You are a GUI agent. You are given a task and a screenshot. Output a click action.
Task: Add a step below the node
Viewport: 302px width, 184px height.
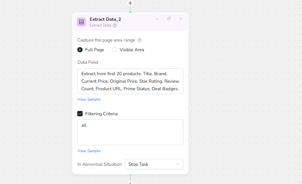tap(130, 183)
